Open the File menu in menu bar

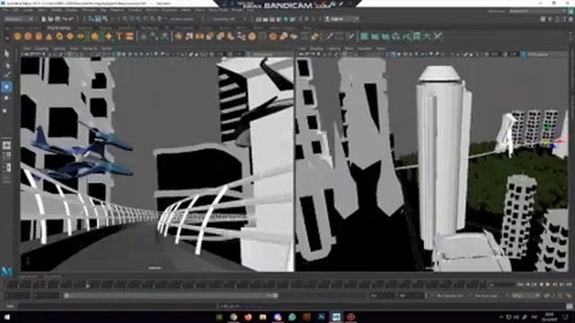[x=5, y=10]
